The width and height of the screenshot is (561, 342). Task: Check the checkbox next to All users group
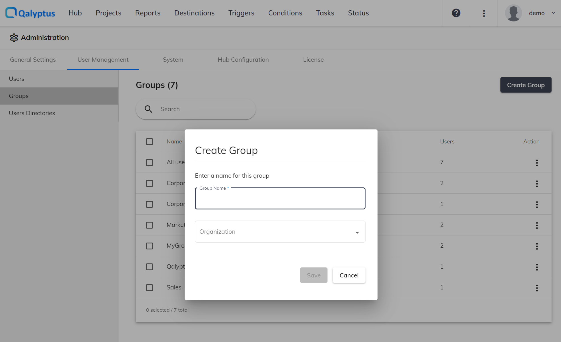pos(149,162)
